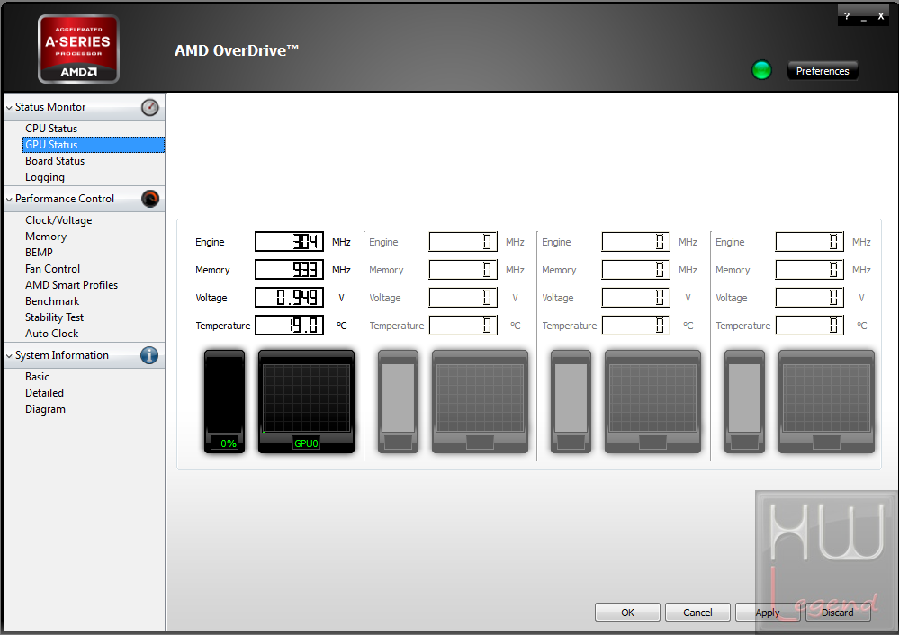The width and height of the screenshot is (899, 635).
Task: Go to Logging page
Action: (45, 177)
